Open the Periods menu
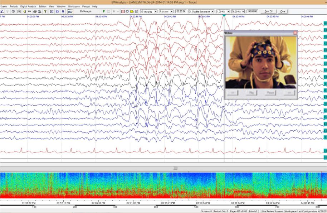The width and height of the screenshot is (327, 213). tap(14, 6)
